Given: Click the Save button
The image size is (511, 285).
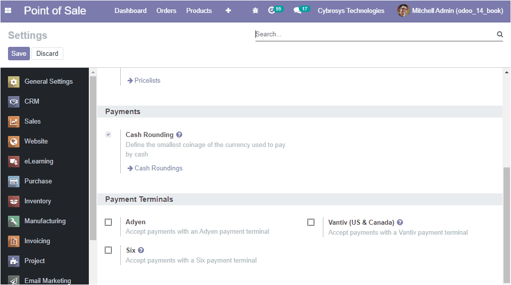Looking at the screenshot, I should coord(19,54).
